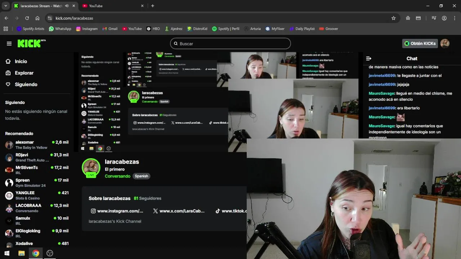
Task: Click the incognito extension icon
Action: tap(408, 18)
